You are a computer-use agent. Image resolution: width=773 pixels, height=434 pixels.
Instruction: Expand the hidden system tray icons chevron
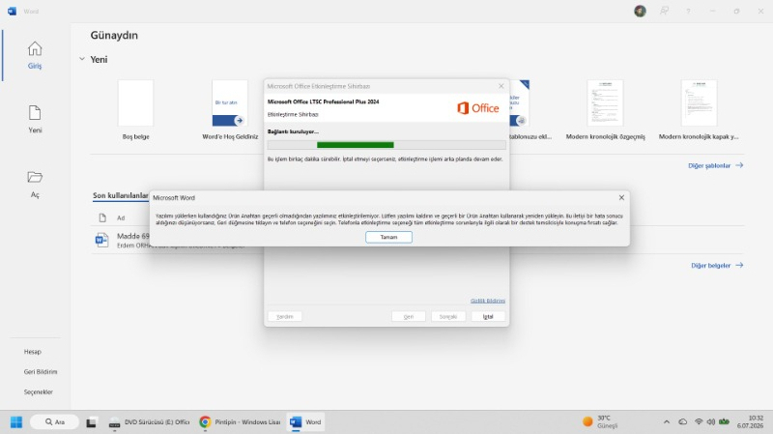click(667, 422)
